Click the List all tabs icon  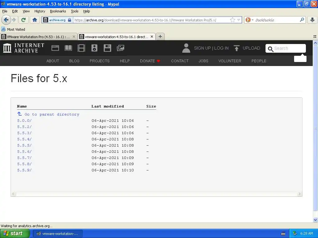(x=315, y=37)
